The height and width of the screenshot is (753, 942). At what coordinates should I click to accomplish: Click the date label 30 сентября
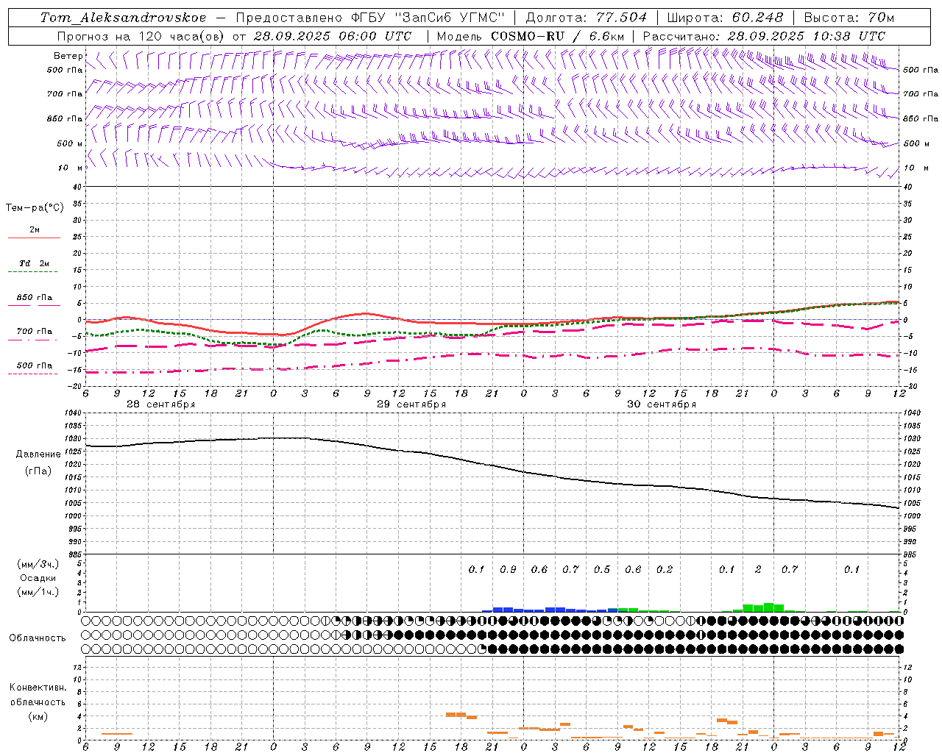(662, 404)
